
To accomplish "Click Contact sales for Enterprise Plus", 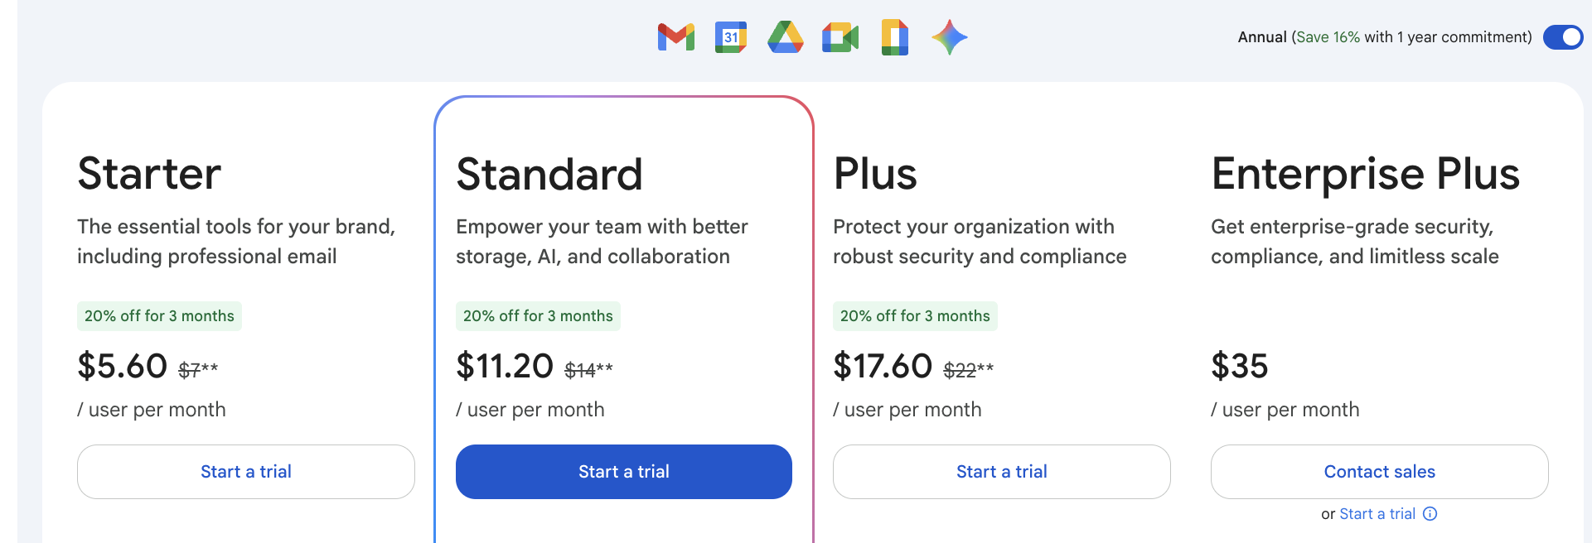I will pos(1379,471).
